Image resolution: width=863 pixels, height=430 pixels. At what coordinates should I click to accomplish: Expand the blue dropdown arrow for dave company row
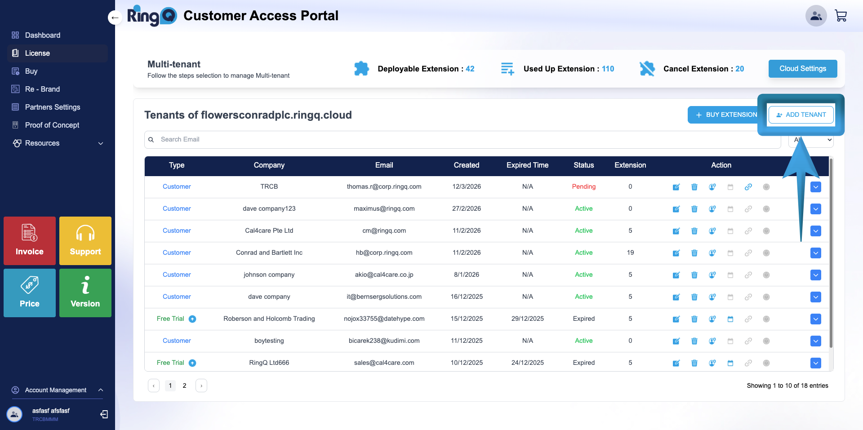pos(815,297)
